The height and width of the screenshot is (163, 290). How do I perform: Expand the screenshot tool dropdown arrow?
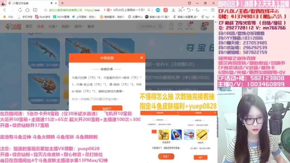point(184,10)
